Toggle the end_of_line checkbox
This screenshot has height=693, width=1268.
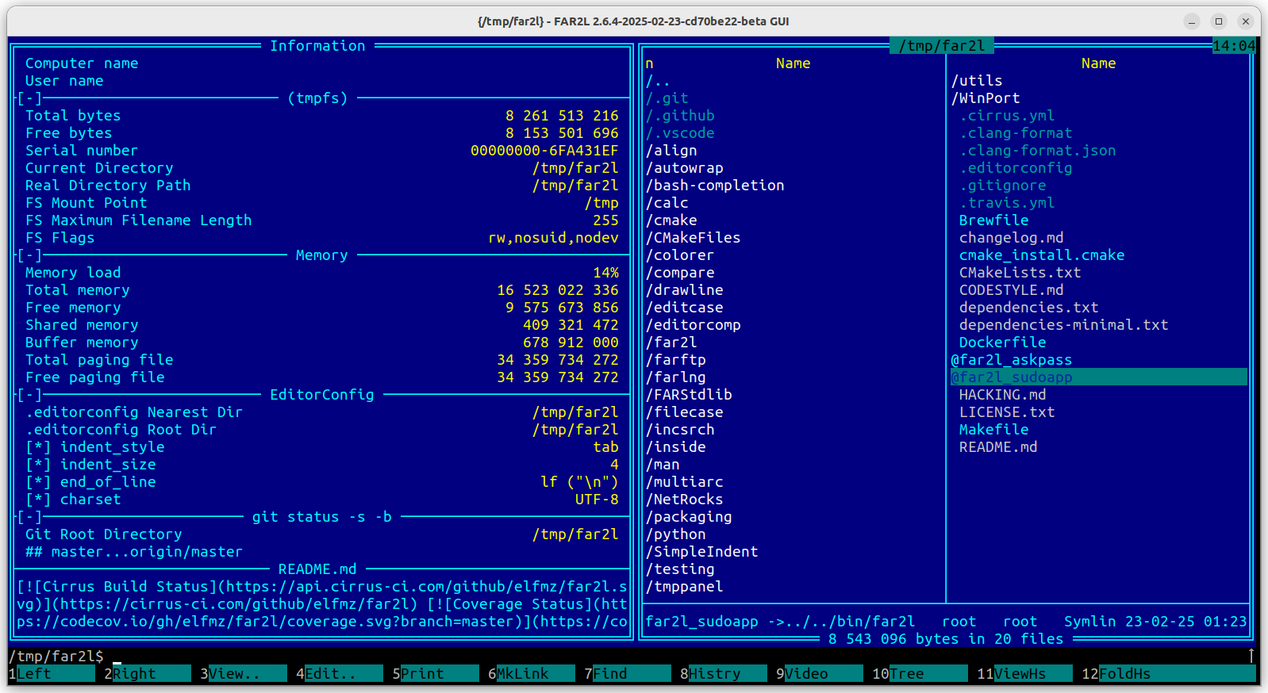pyautogui.click(x=38, y=482)
